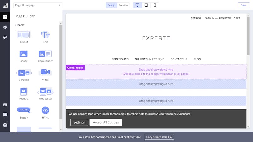This screenshot has width=253, height=142.
Task: Switch to Preview mode
Action: pyautogui.click(x=123, y=5)
